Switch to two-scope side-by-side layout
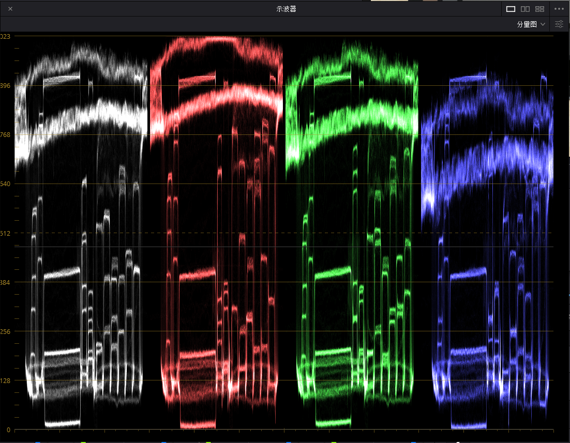The width and height of the screenshot is (570, 443). (x=525, y=9)
